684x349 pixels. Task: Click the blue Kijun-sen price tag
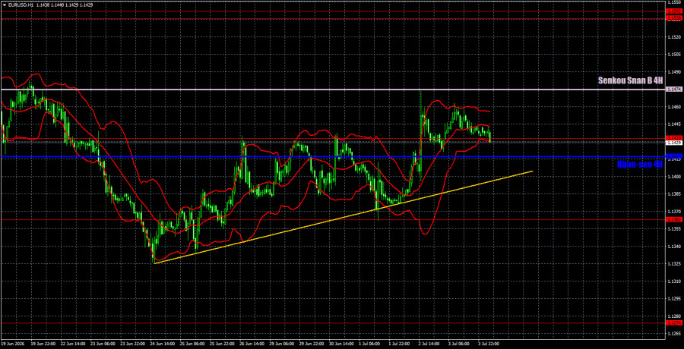(x=673, y=156)
